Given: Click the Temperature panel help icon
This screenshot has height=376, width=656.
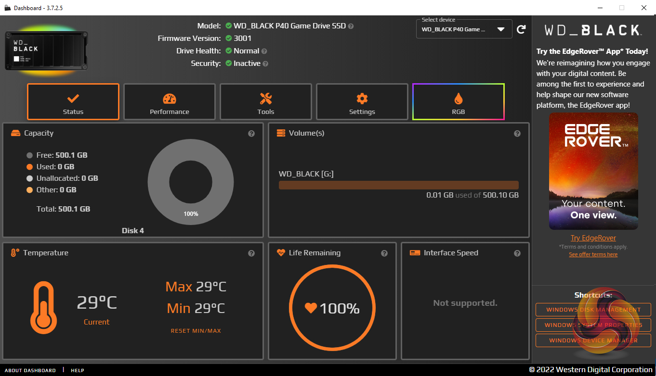Looking at the screenshot, I should (251, 253).
